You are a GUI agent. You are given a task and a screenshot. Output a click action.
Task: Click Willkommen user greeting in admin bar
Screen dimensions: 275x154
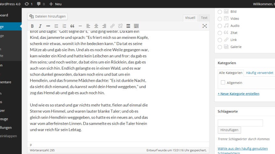tap(264, 4)
